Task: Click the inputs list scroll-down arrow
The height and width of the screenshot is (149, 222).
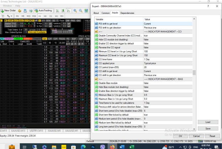Action: coord(194,129)
